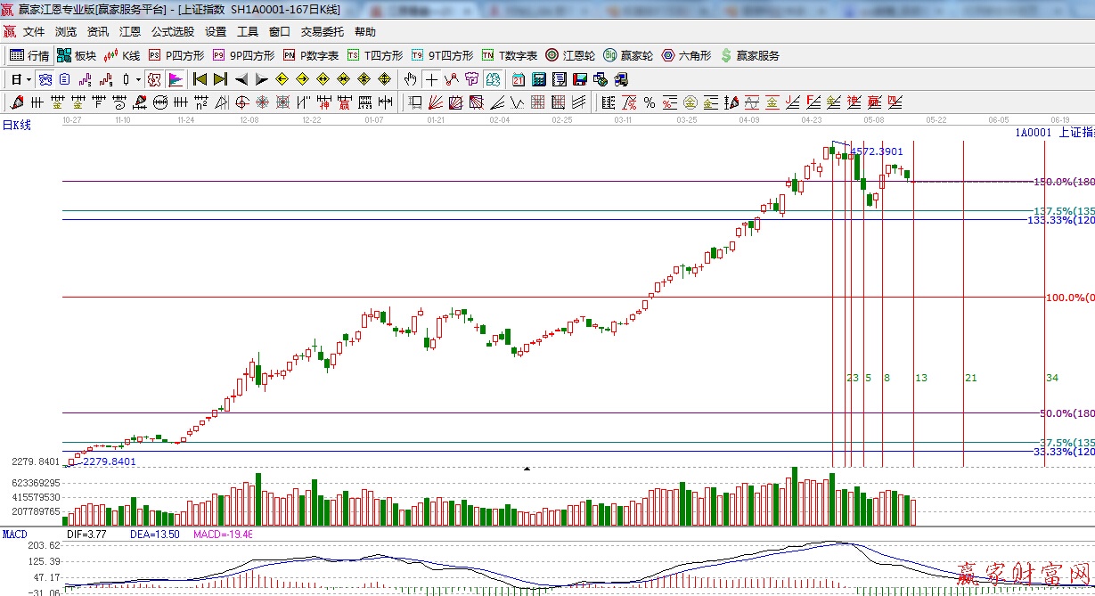
Task: Toggle the colored flag button
Action: [175, 79]
